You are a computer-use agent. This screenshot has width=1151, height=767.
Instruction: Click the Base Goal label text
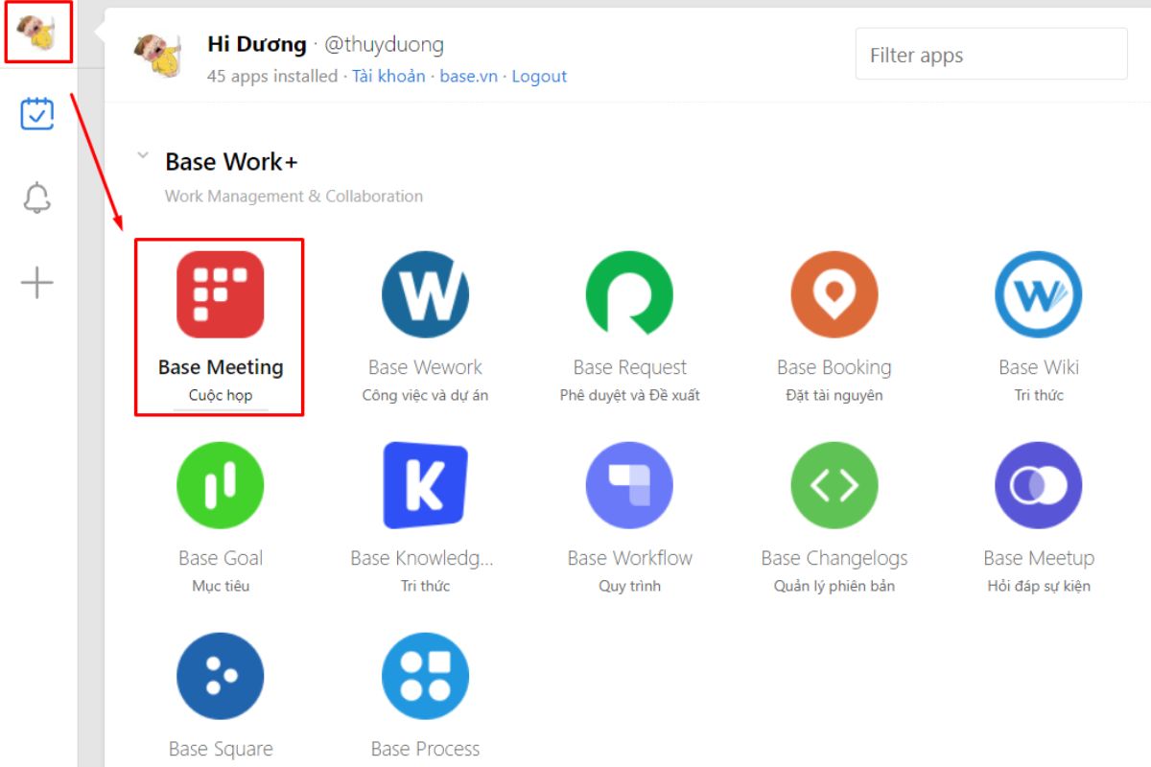[x=221, y=558]
